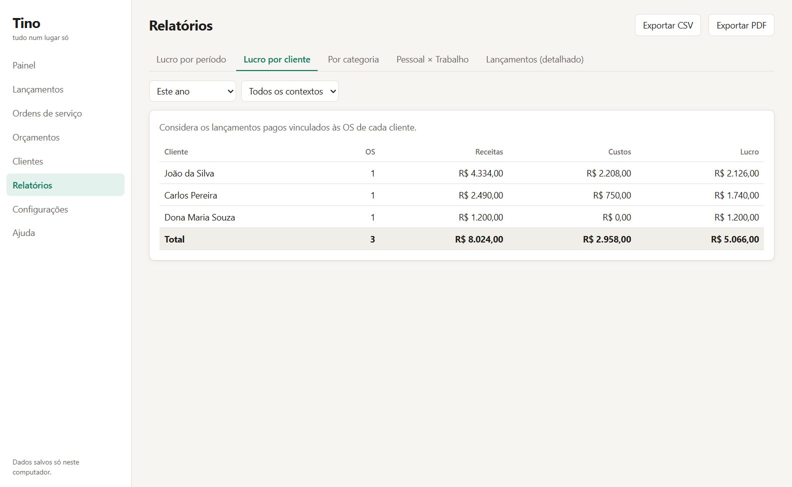Select the Lucro por cliente tab
This screenshot has width=792, height=487.
coord(277,59)
